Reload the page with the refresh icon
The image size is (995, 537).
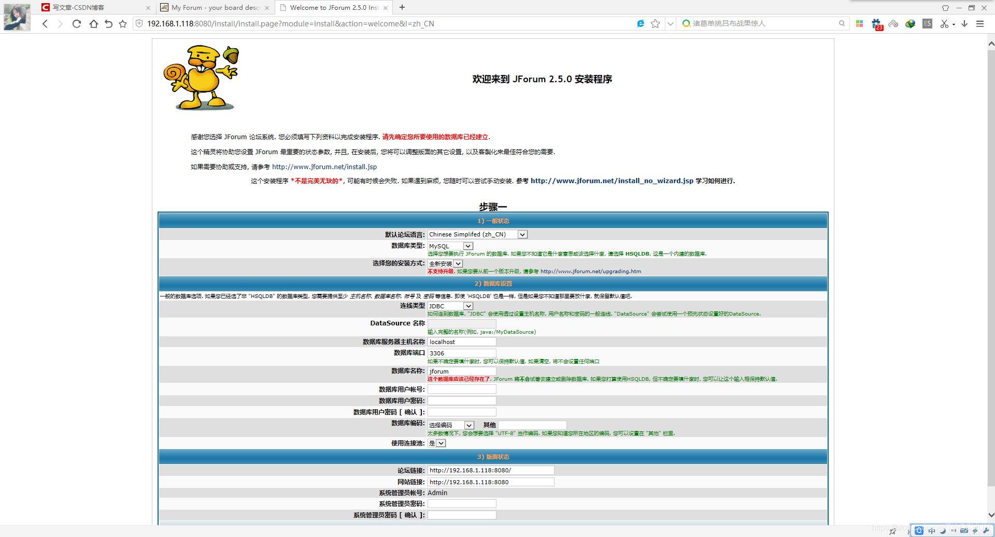point(77,24)
